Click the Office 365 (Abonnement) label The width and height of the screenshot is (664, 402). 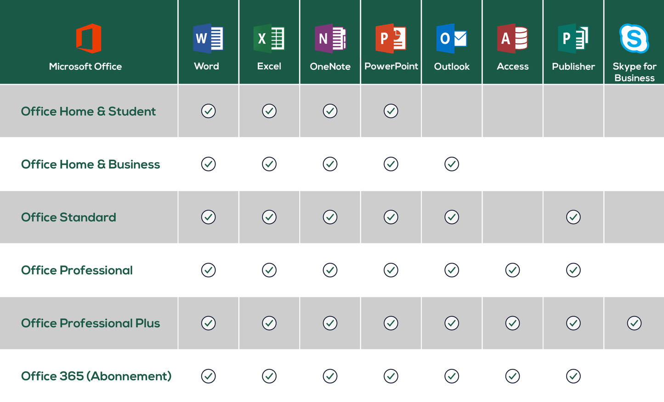[x=96, y=376]
